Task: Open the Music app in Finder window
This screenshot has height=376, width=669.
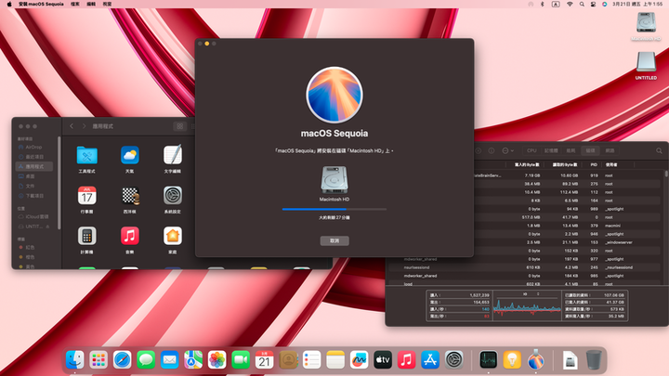Action: coord(130,236)
